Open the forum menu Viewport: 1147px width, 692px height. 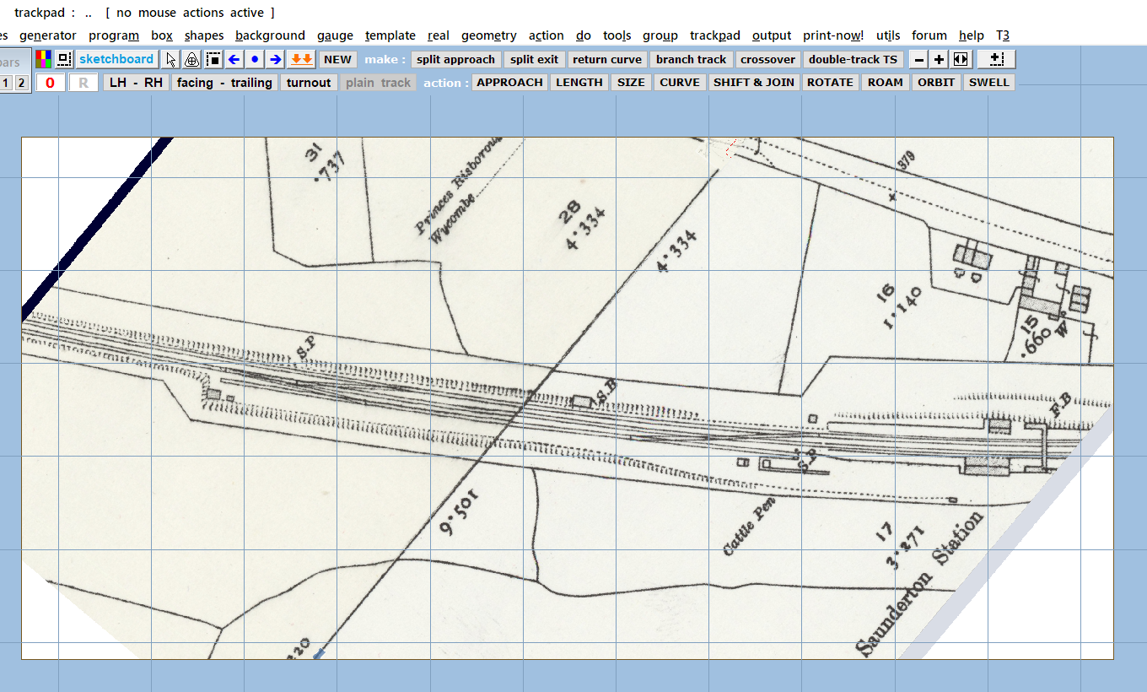929,35
